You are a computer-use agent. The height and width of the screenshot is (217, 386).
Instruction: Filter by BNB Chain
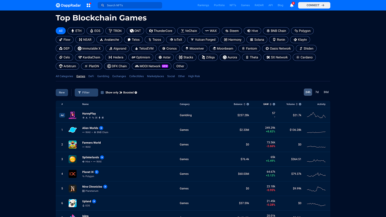click(276, 31)
